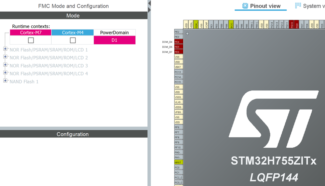Click the Mode section header

pyautogui.click(x=74, y=16)
